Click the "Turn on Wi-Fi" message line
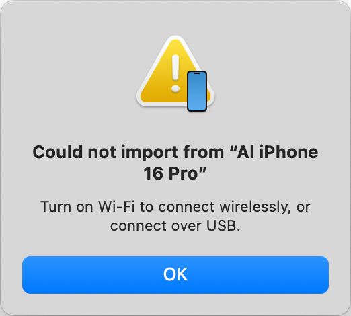 [x=175, y=206]
